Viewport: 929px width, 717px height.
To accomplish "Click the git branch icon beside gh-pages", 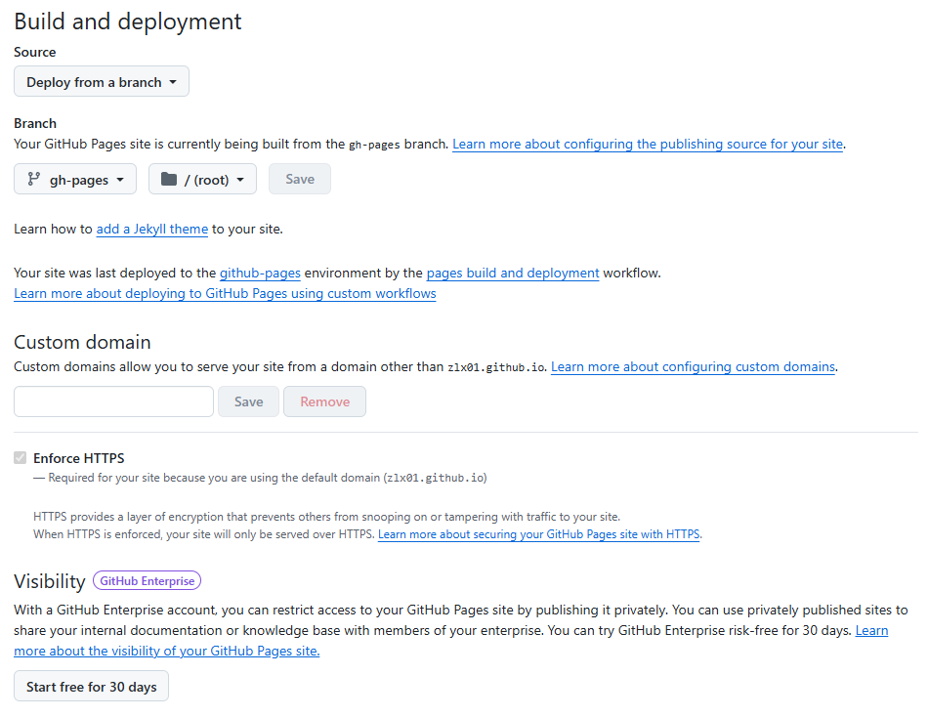I will (x=34, y=179).
